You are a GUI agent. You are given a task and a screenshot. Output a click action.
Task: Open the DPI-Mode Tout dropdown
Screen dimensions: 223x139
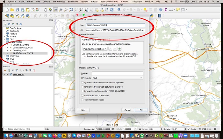[x=117, y=78]
